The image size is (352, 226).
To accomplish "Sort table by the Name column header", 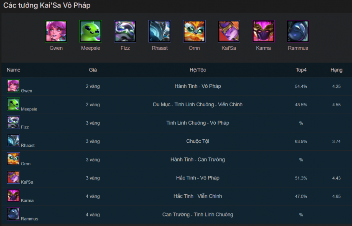I will [13, 70].
